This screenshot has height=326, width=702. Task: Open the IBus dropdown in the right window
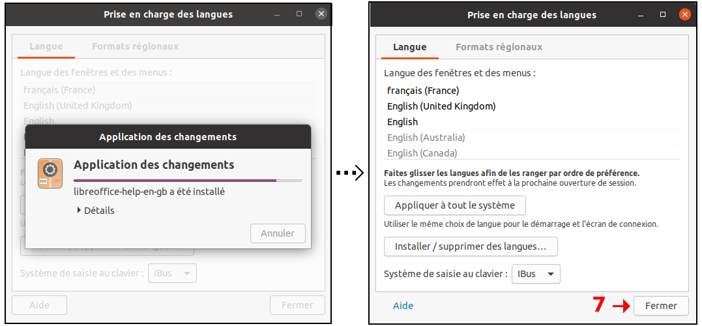coord(536,274)
